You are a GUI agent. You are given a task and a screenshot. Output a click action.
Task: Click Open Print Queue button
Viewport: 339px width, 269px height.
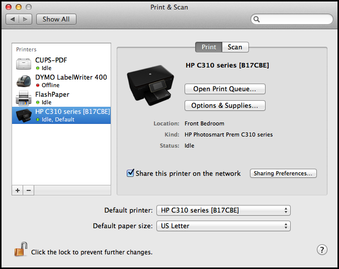(x=225, y=89)
